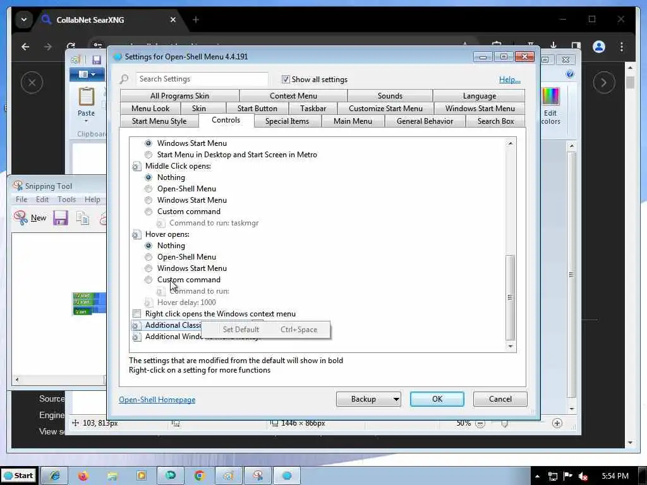Click the Paint canvas vertical scrollbar
The width and height of the screenshot is (647, 485).
pos(571,274)
